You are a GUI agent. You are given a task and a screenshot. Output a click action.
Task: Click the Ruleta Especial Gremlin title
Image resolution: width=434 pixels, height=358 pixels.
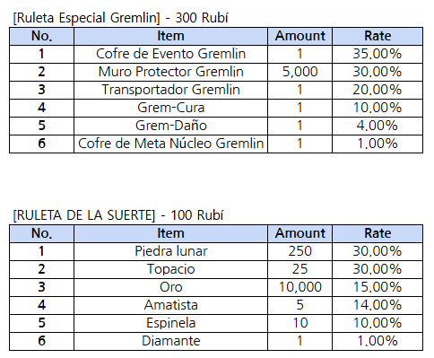tap(120, 18)
